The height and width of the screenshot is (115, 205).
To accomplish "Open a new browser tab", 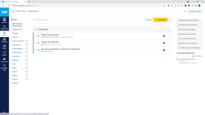I will point(29,2).
